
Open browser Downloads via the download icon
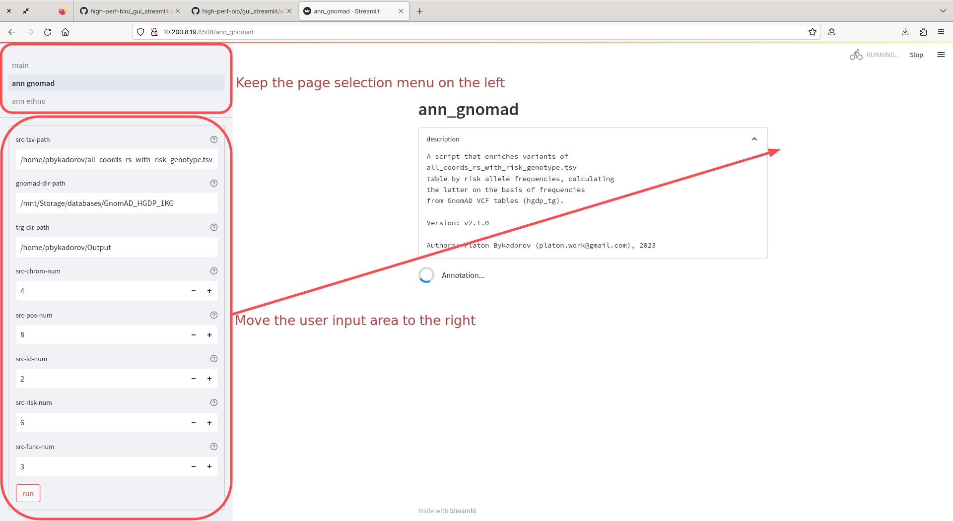tap(904, 32)
